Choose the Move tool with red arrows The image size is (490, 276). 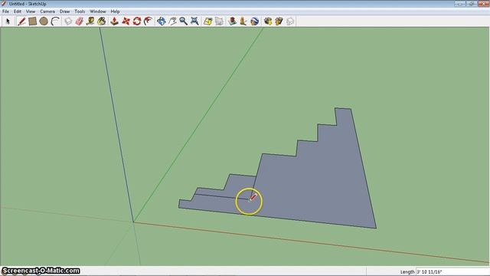pyautogui.click(x=126, y=21)
